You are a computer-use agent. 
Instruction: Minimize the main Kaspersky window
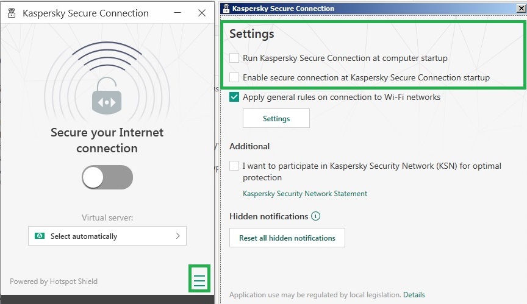[177, 13]
